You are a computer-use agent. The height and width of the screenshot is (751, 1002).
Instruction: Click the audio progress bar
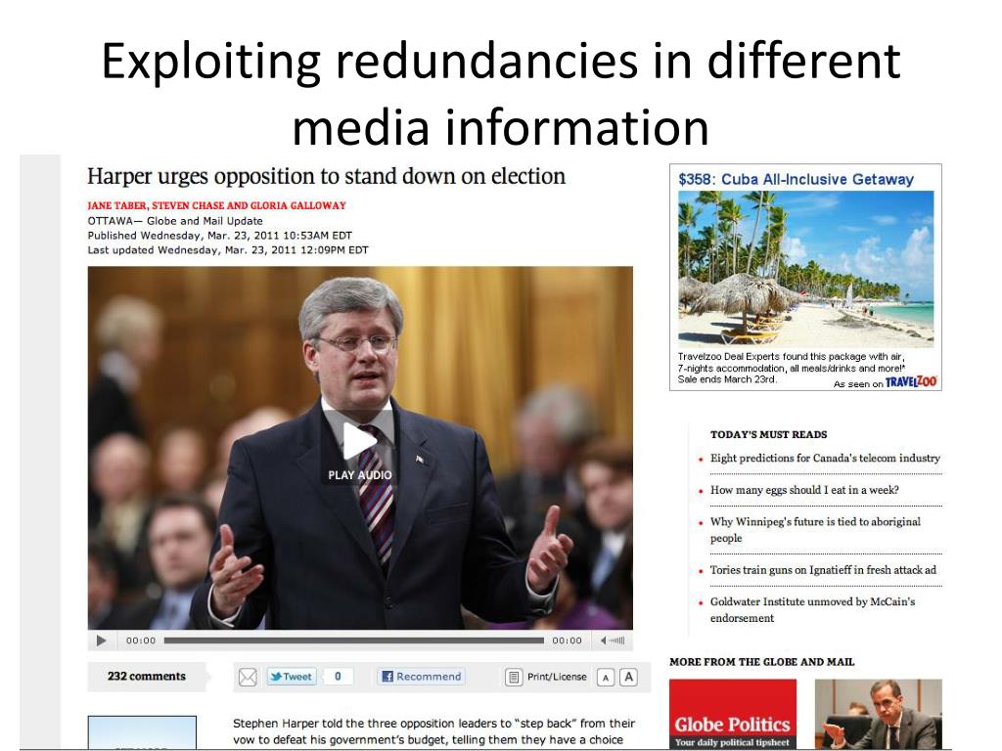pyautogui.click(x=354, y=641)
